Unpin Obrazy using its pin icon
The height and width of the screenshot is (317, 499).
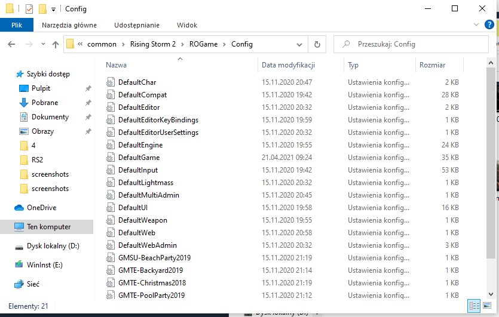click(88, 131)
